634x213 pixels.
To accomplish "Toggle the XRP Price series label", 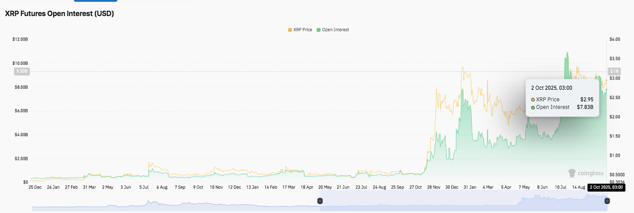I will coord(302,30).
